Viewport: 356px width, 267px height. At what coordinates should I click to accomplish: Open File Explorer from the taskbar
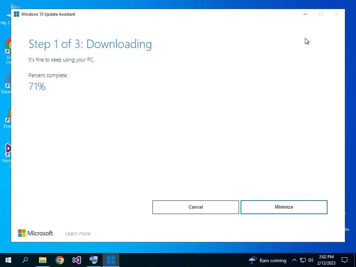pos(42,260)
